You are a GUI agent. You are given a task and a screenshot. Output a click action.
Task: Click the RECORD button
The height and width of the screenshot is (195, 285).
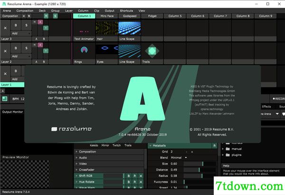(x=278, y=98)
